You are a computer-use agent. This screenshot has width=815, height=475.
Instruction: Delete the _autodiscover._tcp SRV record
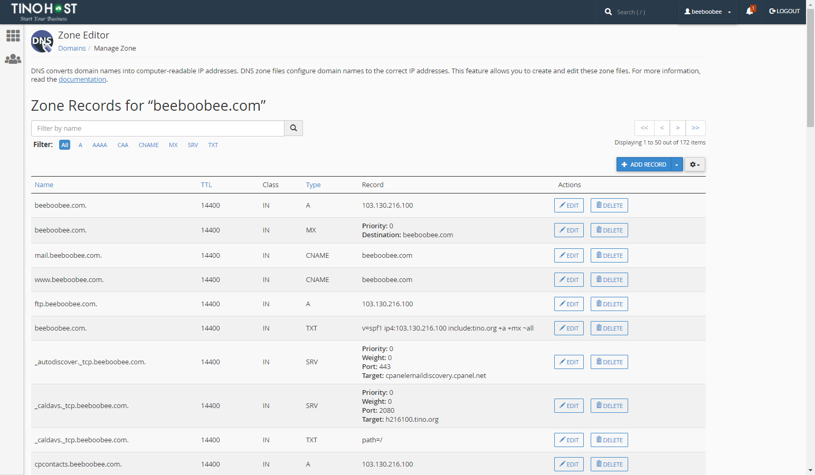[x=609, y=362]
